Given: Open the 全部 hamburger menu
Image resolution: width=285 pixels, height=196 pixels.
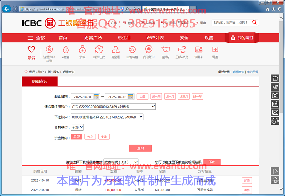Looking at the screenshot, I should pos(36,38).
